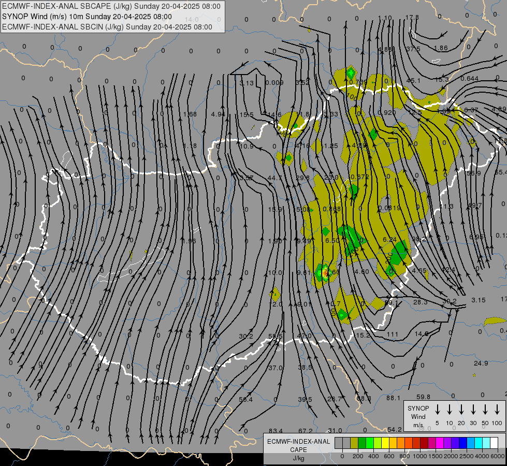Select the olive swatch in the CAPE legend
This screenshot has width=507, height=466.
pos(354,443)
